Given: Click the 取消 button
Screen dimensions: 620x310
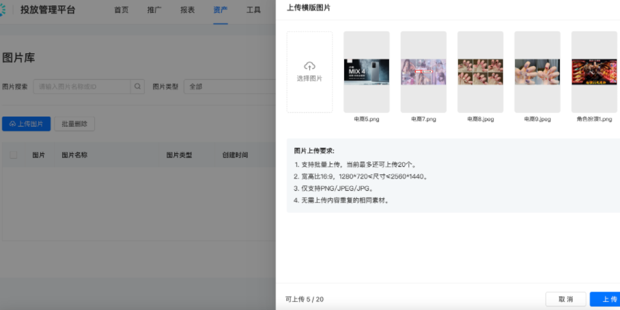Looking at the screenshot, I should point(566,299).
